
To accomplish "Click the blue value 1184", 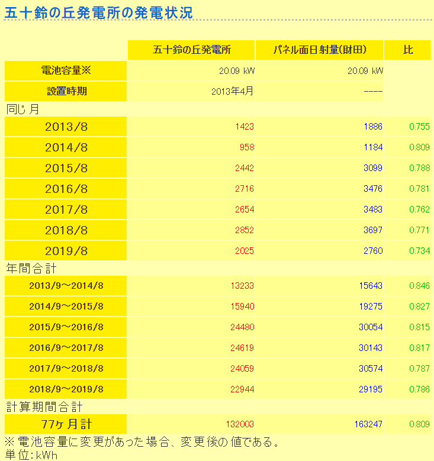I will click(373, 147).
